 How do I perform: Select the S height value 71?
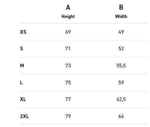click(68, 49)
